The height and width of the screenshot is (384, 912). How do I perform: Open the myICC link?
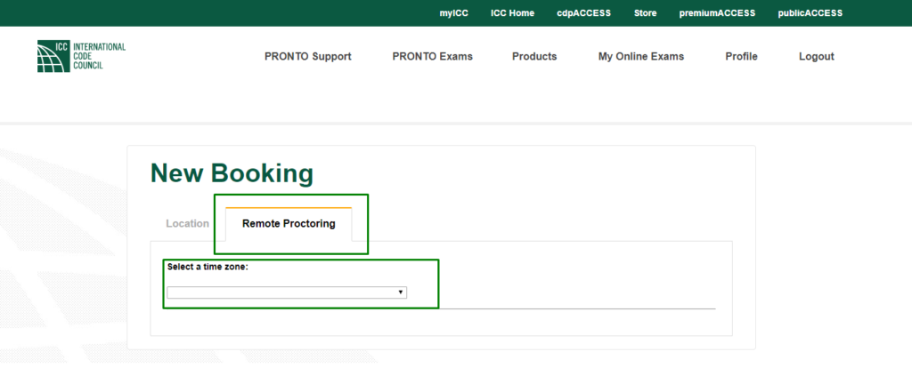pyautogui.click(x=453, y=13)
